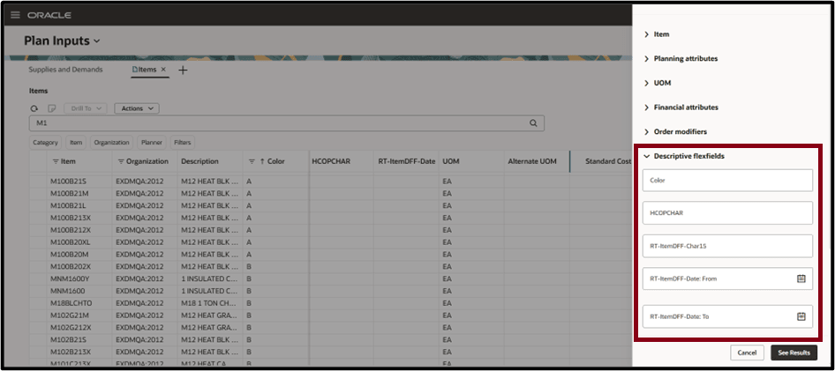Click the RT-ItemDFF-Char15 input field
The height and width of the screenshot is (371, 835).
pyautogui.click(x=727, y=246)
